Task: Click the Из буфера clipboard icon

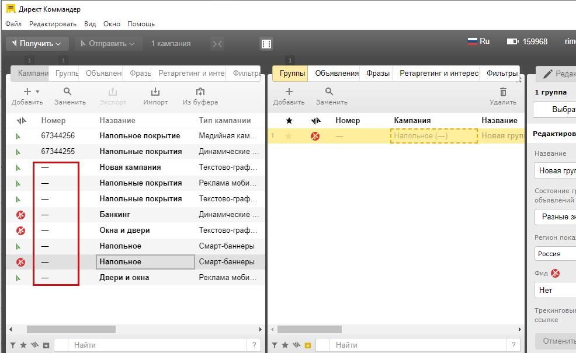Action: [200, 92]
